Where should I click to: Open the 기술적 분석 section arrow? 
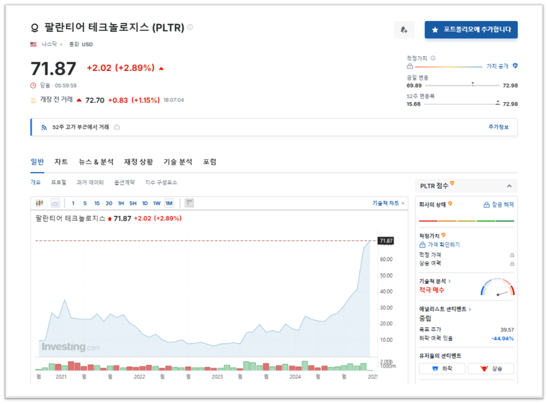[450, 281]
